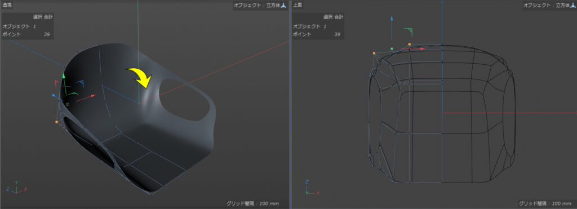Viewport: 577px width, 209px height.
Task: Click the object type icon beside 立方体 in perspective view
Action: click(283, 5)
